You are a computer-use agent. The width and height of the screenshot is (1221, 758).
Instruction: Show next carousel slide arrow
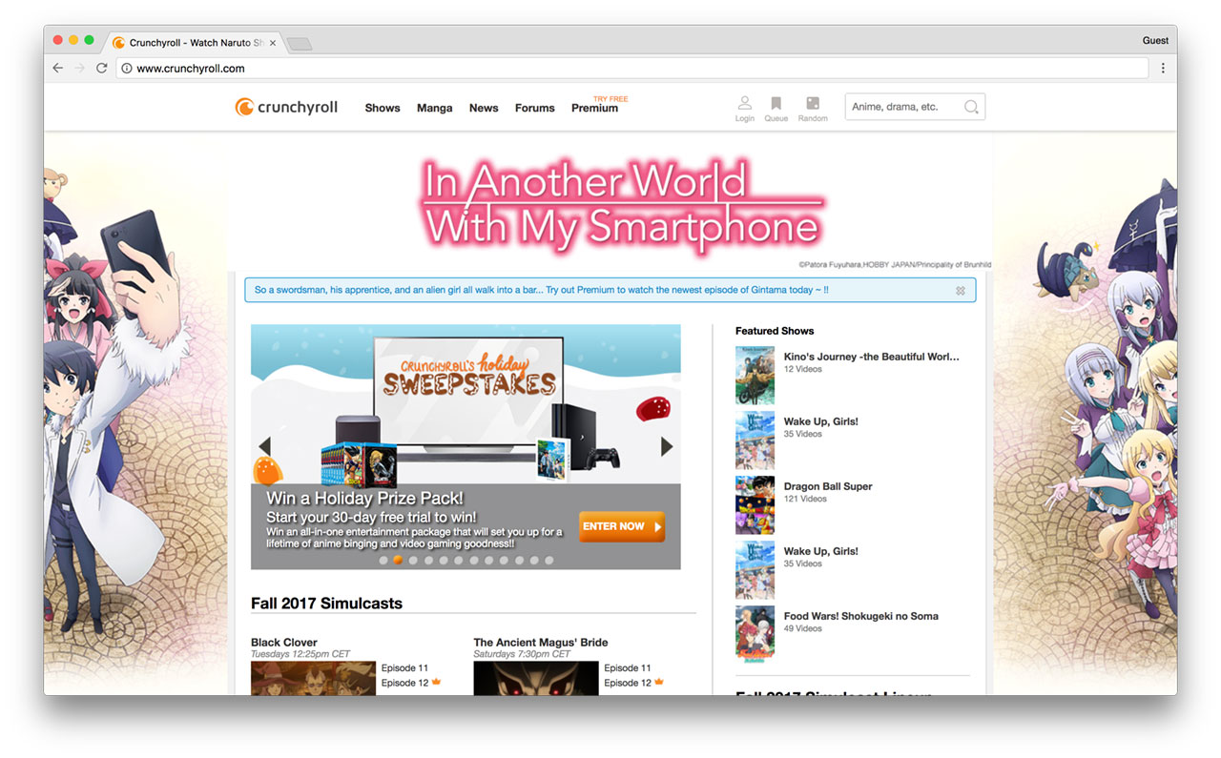coord(667,446)
